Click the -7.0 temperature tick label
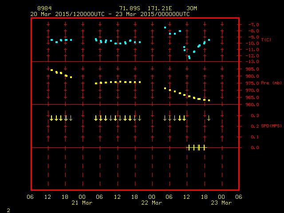This screenshot has height=213, width=284. pyautogui.click(x=253, y=25)
